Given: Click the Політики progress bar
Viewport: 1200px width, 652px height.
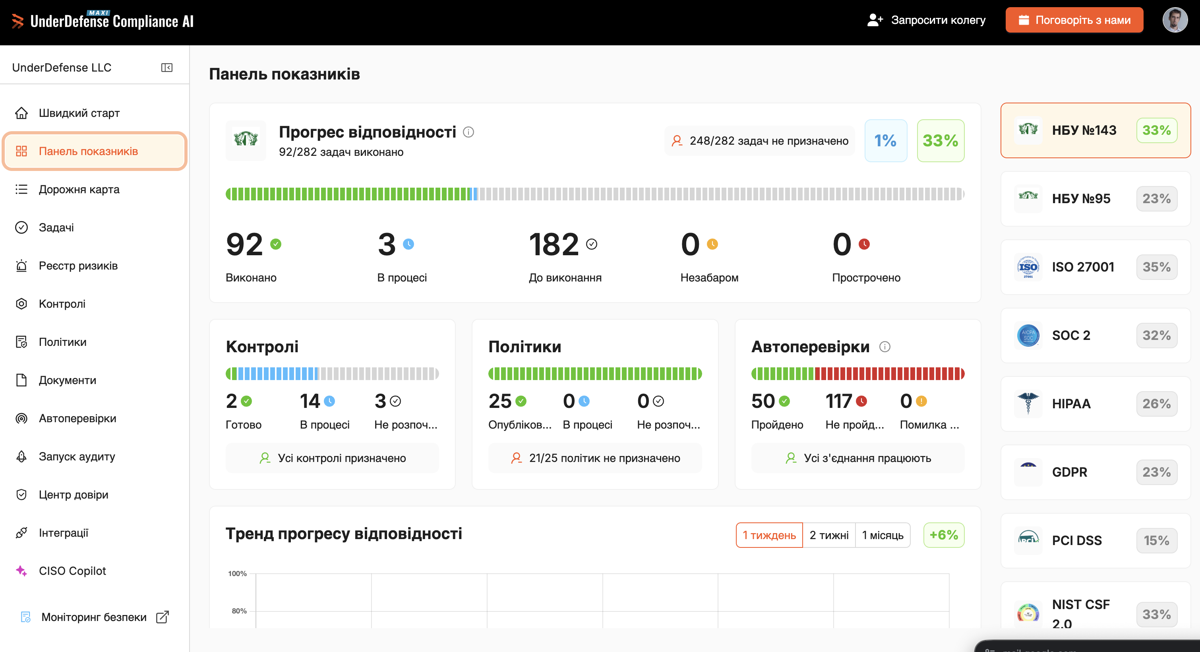Looking at the screenshot, I should tap(595, 374).
